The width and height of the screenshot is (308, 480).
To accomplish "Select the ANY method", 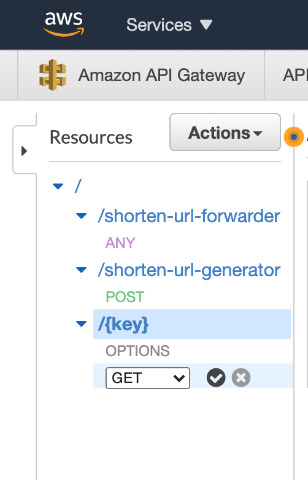I will click(120, 242).
